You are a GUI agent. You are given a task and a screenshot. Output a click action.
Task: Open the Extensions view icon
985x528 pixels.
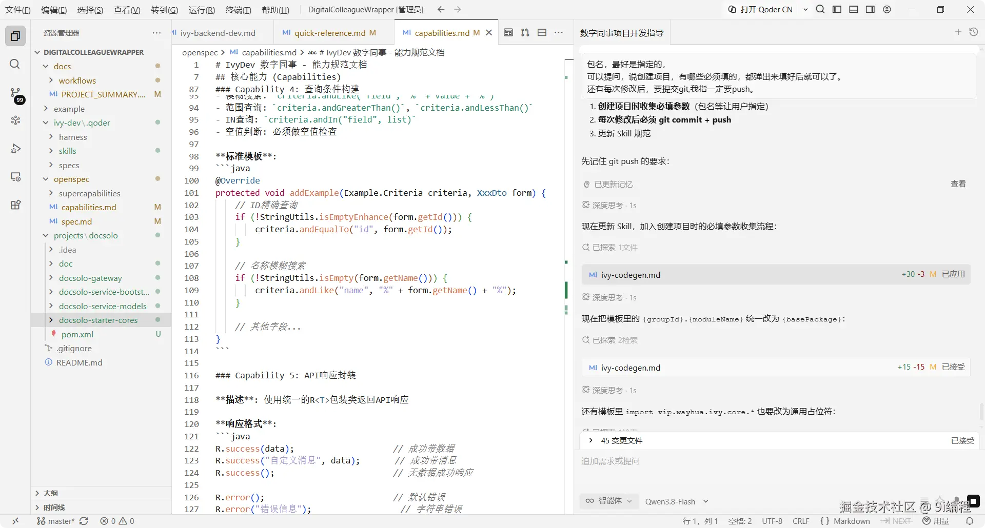[x=15, y=205]
